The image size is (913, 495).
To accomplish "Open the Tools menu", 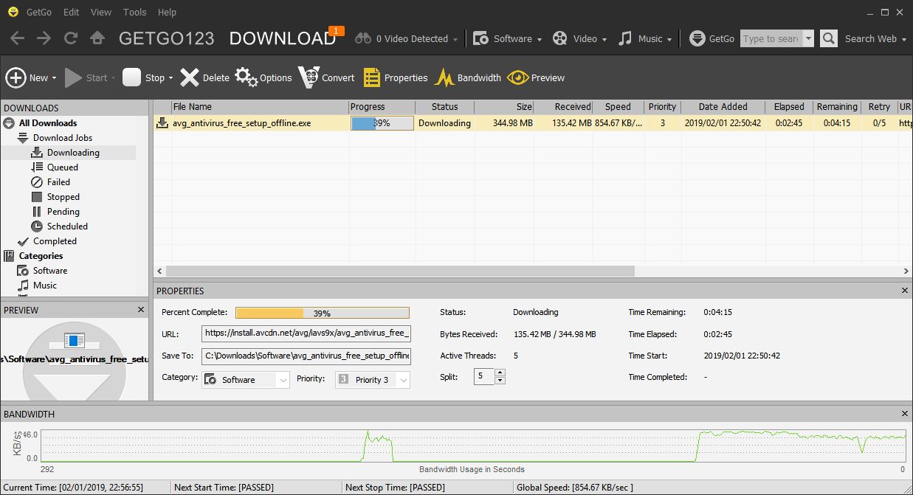I will point(134,12).
